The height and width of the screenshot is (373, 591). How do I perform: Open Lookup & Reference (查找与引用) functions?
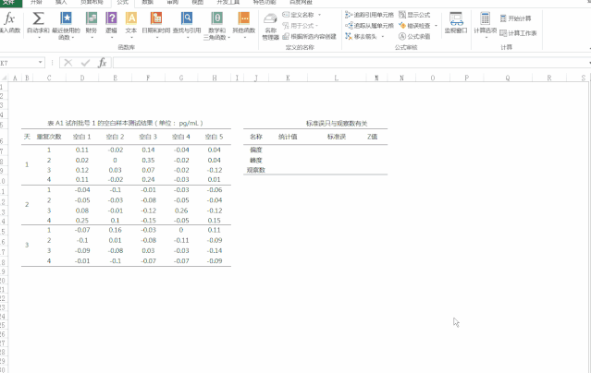pyautogui.click(x=187, y=24)
